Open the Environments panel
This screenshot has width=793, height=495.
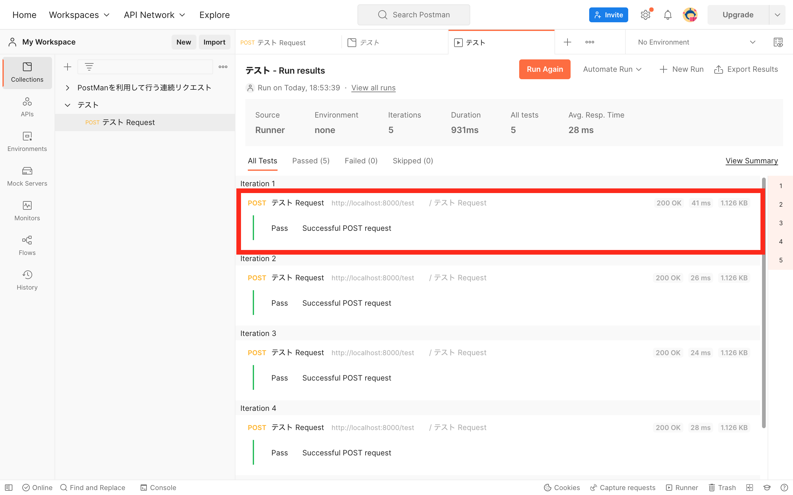(x=27, y=141)
